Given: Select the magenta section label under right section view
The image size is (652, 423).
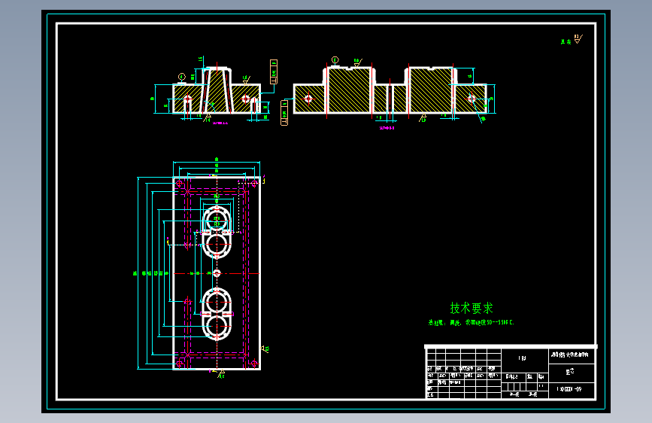Looking at the screenshot, I should coord(387,128).
